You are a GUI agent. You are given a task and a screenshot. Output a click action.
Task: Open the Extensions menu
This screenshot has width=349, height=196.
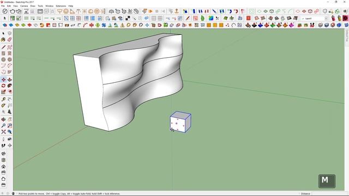click(x=61, y=6)
